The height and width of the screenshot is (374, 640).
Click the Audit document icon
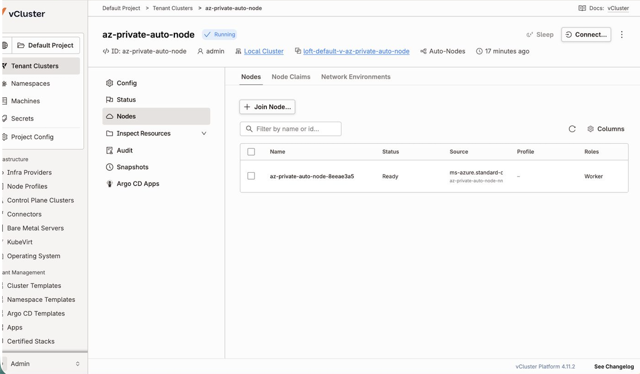(109, 150)
